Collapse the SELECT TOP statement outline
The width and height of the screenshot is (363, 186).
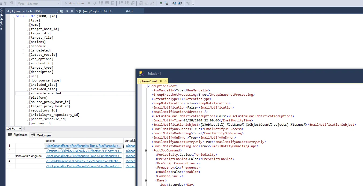[14, 16]
